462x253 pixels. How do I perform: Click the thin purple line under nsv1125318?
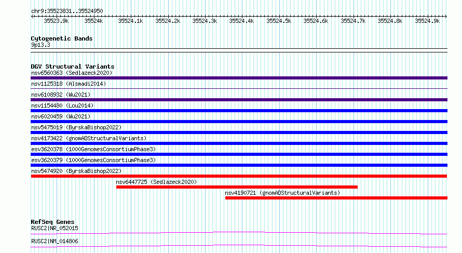coord(239,88)
